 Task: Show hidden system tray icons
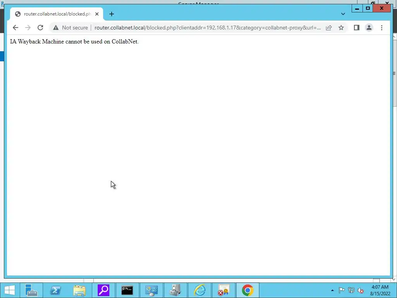pos(332,290)
